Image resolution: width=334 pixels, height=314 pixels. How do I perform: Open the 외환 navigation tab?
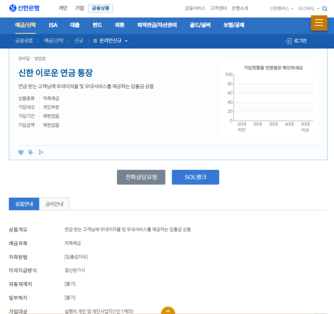(120, 25)
